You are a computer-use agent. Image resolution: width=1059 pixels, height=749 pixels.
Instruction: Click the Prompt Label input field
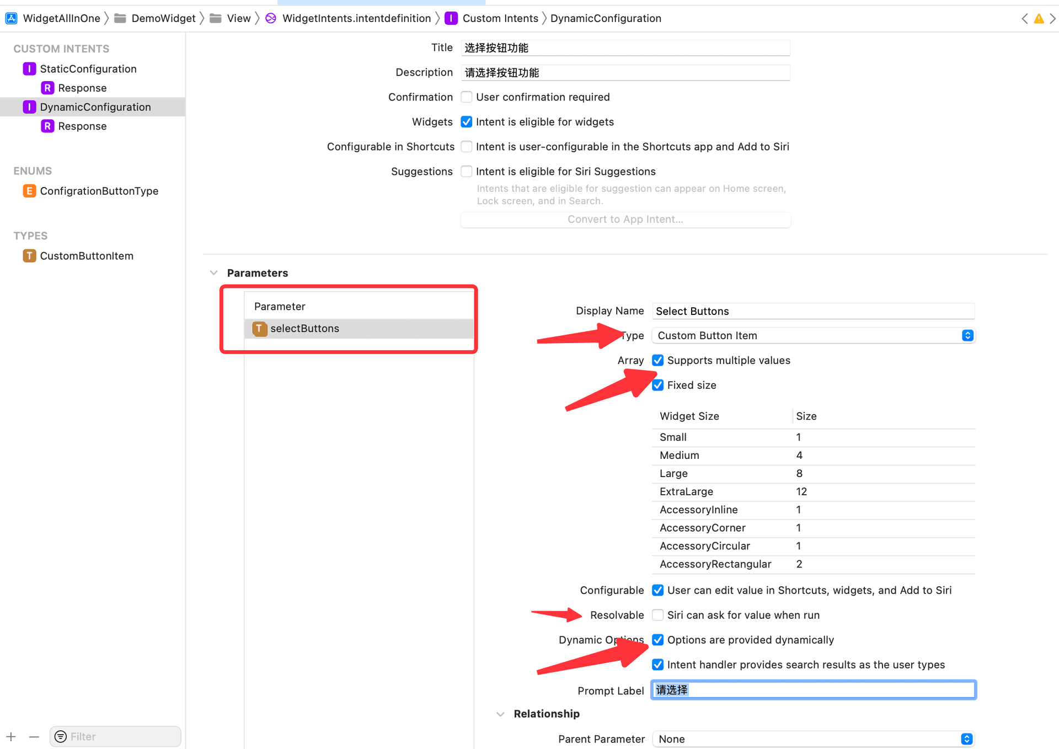(x=814, y=690)
